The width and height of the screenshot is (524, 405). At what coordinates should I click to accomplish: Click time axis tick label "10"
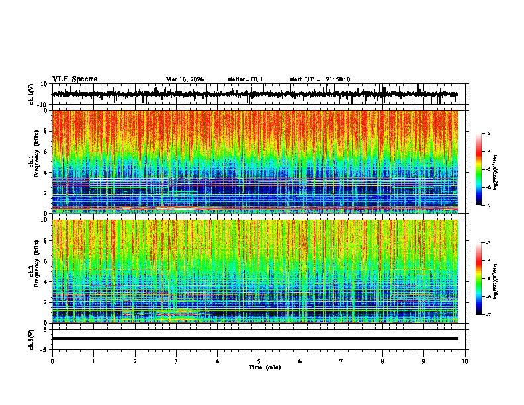point(465,361)
